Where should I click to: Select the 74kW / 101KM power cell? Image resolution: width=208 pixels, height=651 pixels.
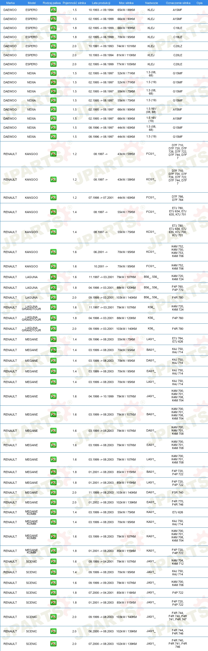126,46
